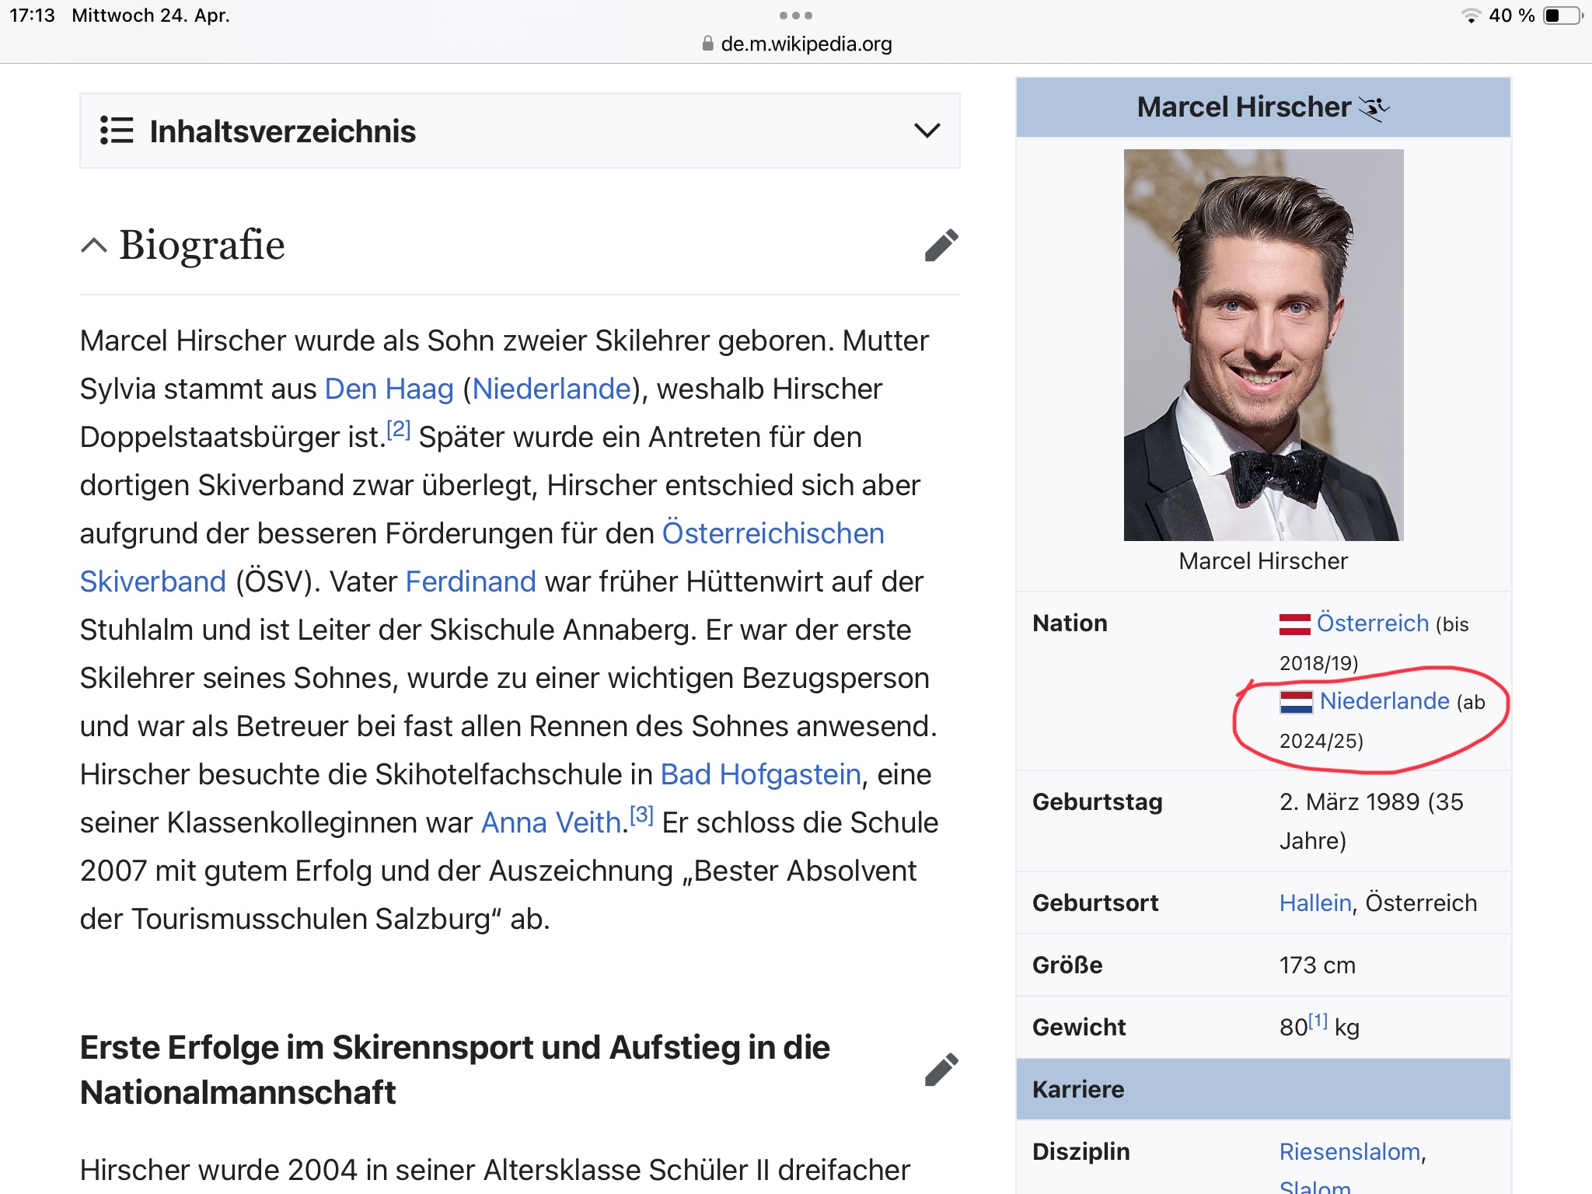Tap the list icon in Inhaltsverzeichnis box
This screenshot has width=1592, height=1194.
point(117,131)
